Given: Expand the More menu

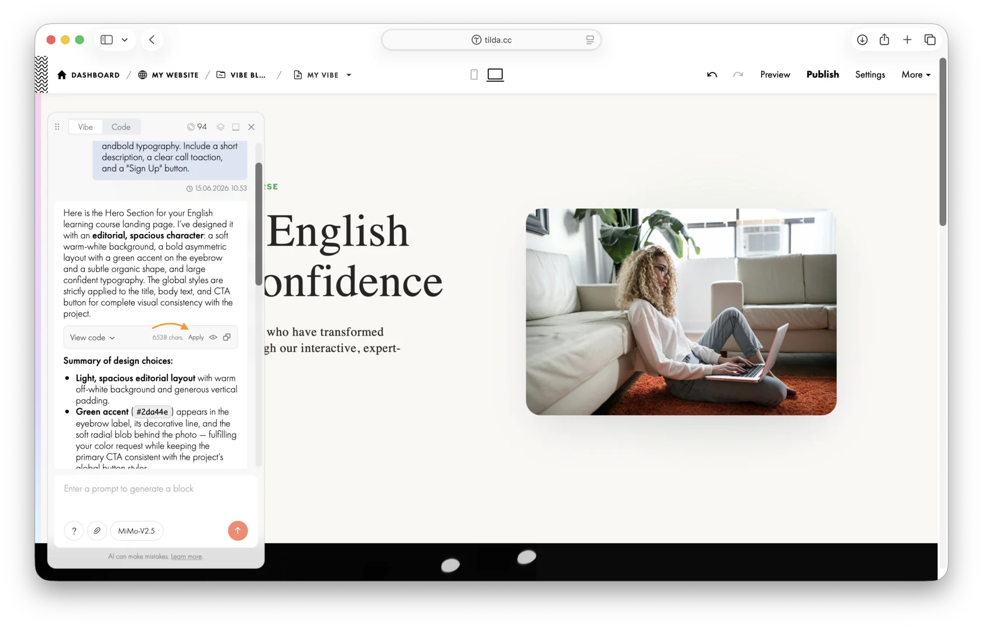Looking at the screenshot, I should click(x=916, y=74).
